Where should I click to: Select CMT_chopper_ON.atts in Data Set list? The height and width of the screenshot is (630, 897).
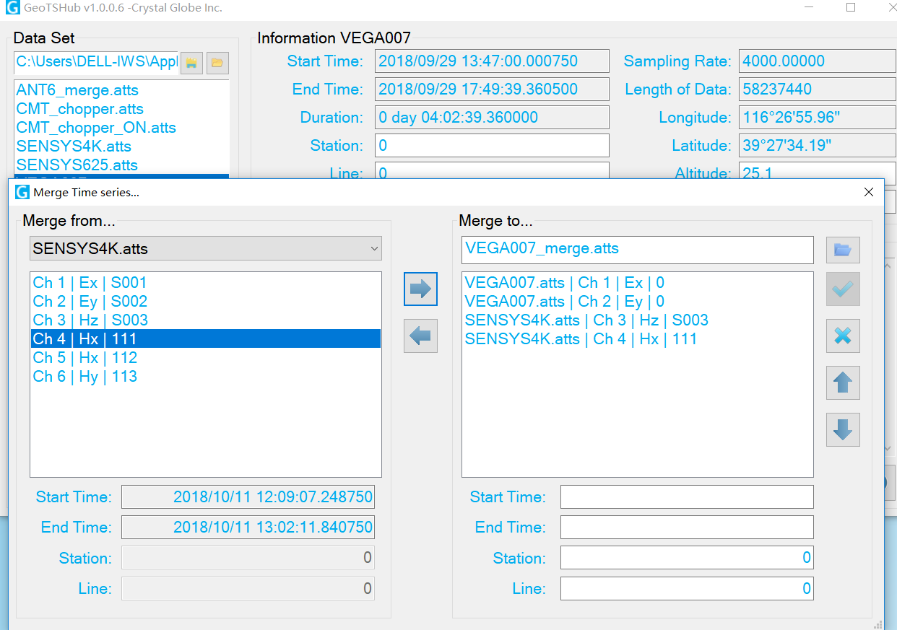pos(121,128)
